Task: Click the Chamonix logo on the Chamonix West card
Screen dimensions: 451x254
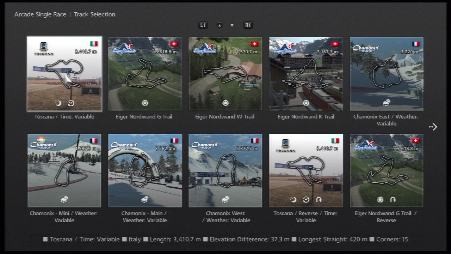Action: pos(205,145)
